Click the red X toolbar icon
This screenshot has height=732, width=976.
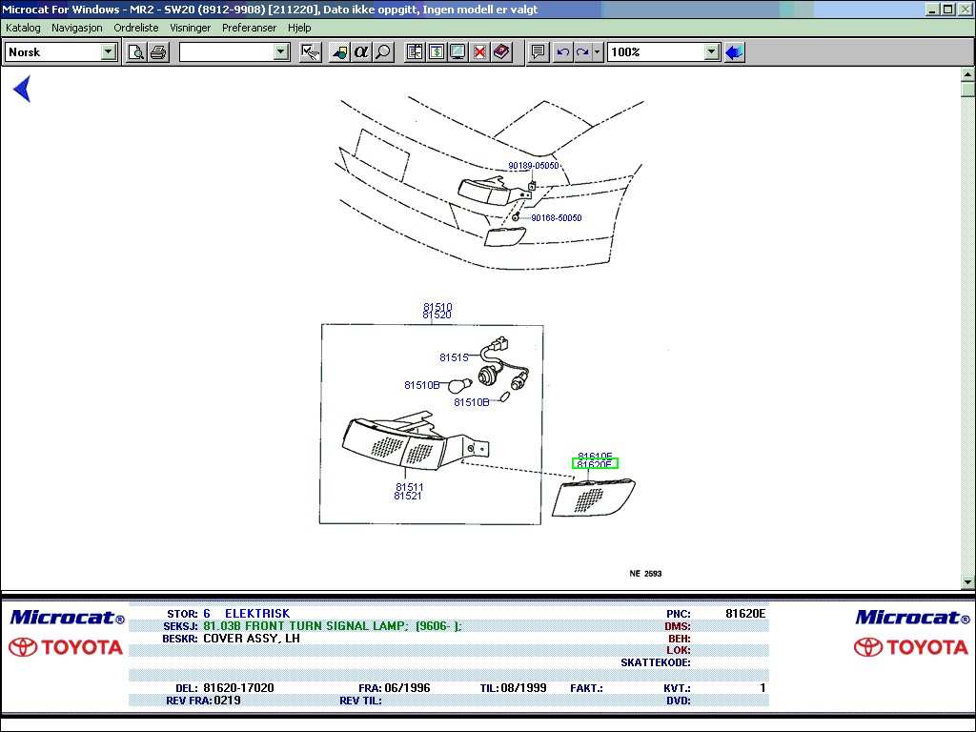pos(479,52)
